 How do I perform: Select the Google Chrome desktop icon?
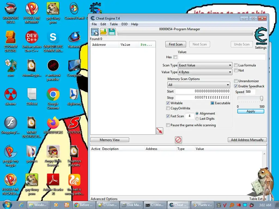point(53,99)
